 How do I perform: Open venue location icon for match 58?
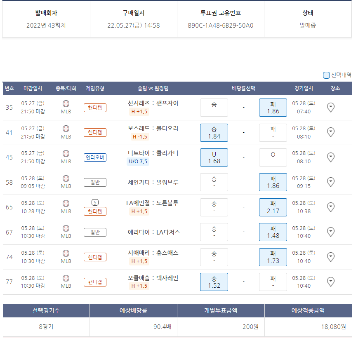tap(331, 182)
